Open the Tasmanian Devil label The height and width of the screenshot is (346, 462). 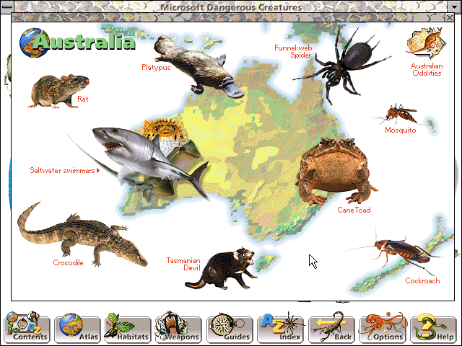pyautogui.click(x=183, y=264)
